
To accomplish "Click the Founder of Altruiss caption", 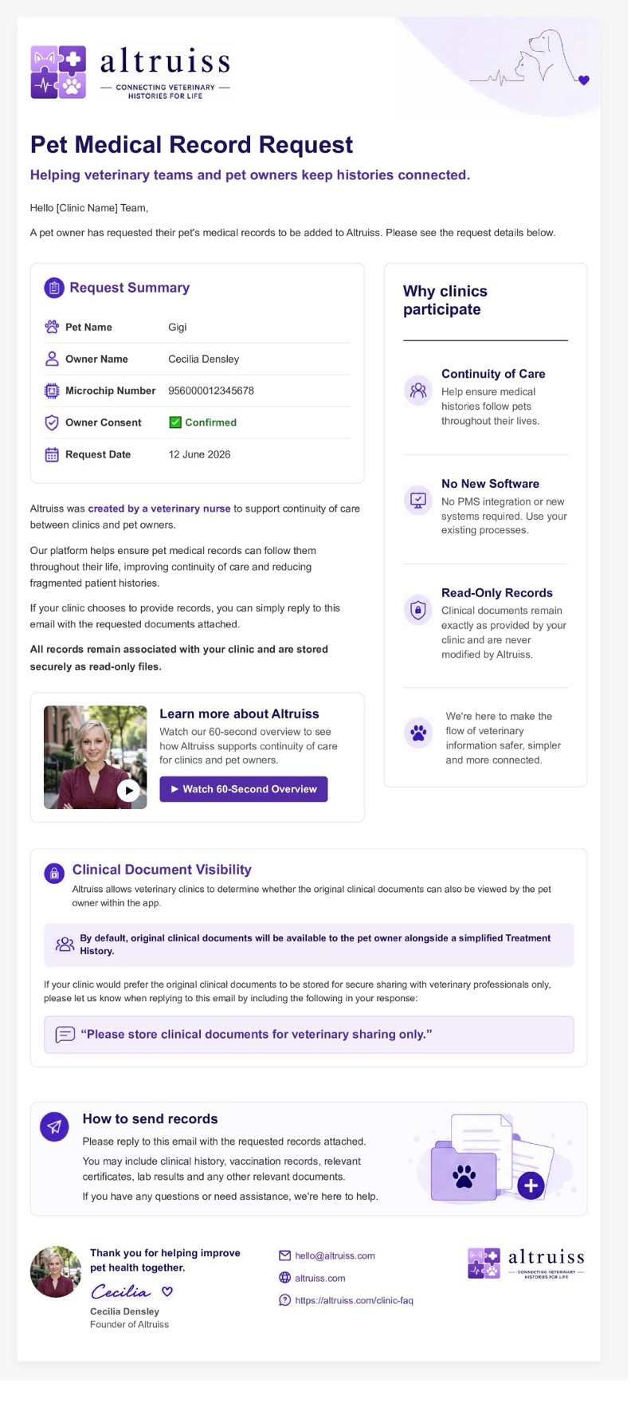I will [129, 1324].
